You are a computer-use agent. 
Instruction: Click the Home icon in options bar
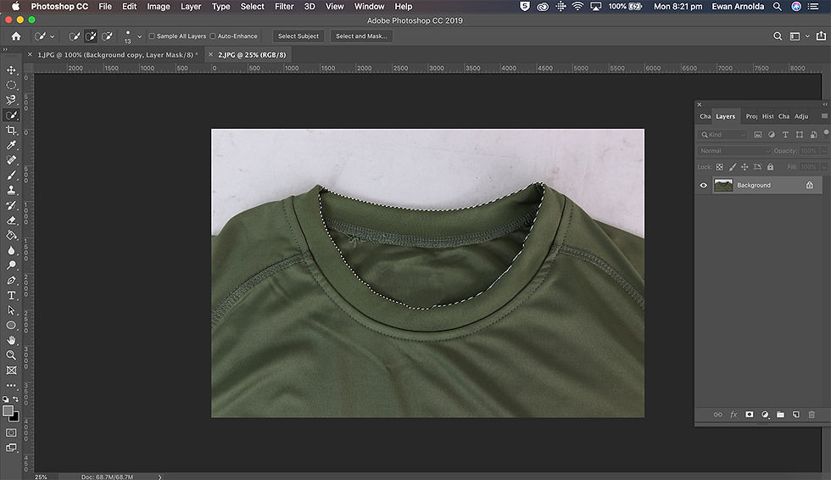16,36
